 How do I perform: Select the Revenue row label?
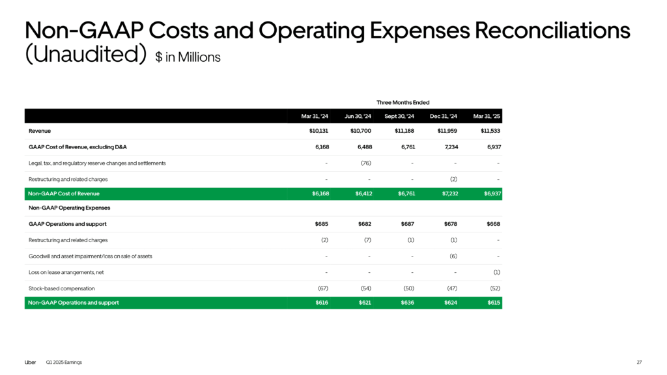coord(40,131)
